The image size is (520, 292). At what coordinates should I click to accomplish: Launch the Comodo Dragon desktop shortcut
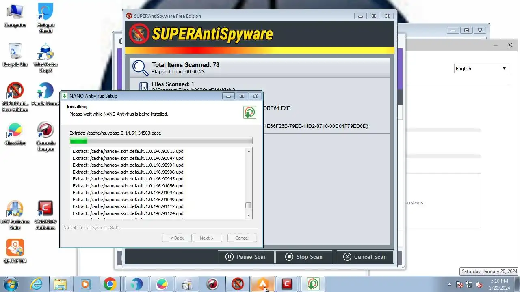pos(45,137)
